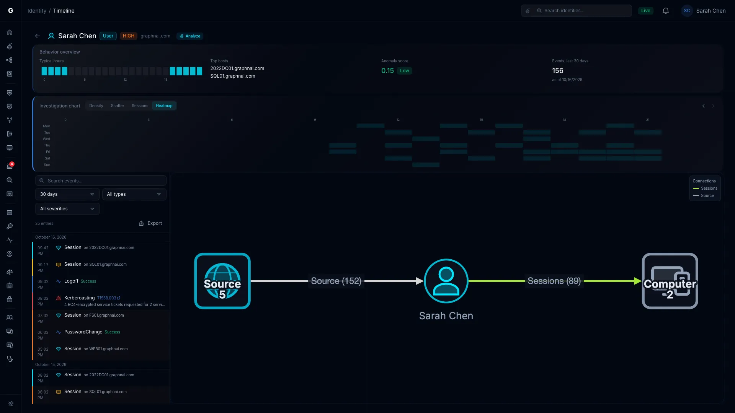
Task: Open the balance scales icon in the sidebar
Action: pyautogui.click(x=10, y=272)
